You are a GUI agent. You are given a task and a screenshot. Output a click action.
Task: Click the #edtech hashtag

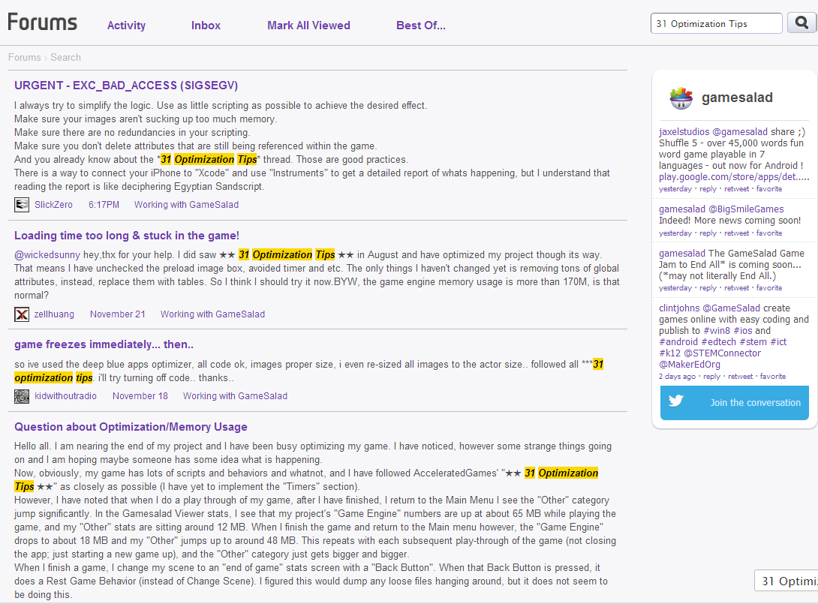(718, 342)
